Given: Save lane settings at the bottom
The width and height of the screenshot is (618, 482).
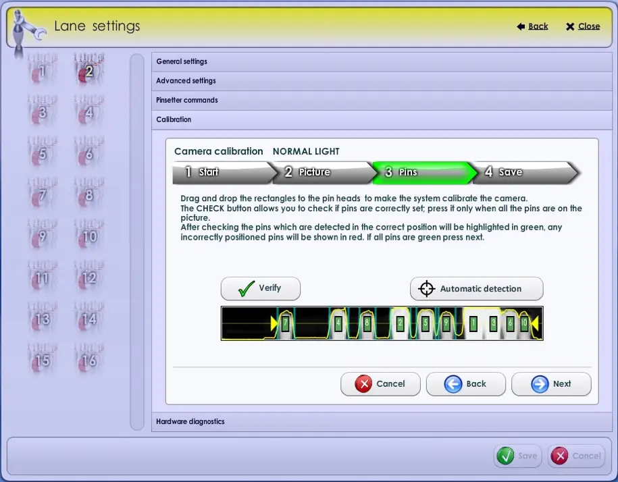Looking at the screenshot, I should pyautogui.click(x=518, y=456).
